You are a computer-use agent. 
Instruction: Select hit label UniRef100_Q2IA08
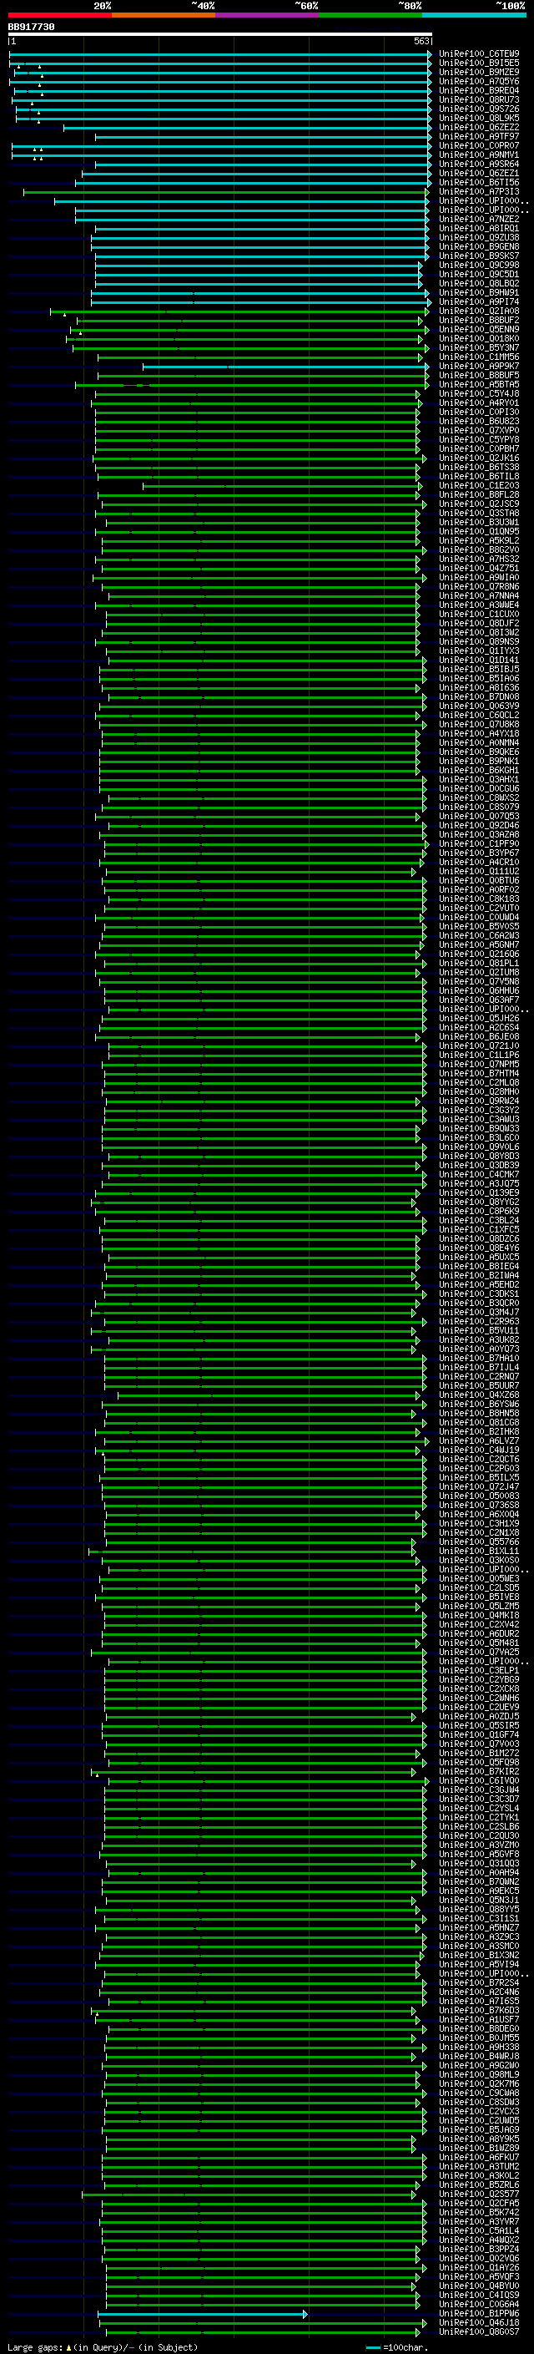[x=479, y=311]
